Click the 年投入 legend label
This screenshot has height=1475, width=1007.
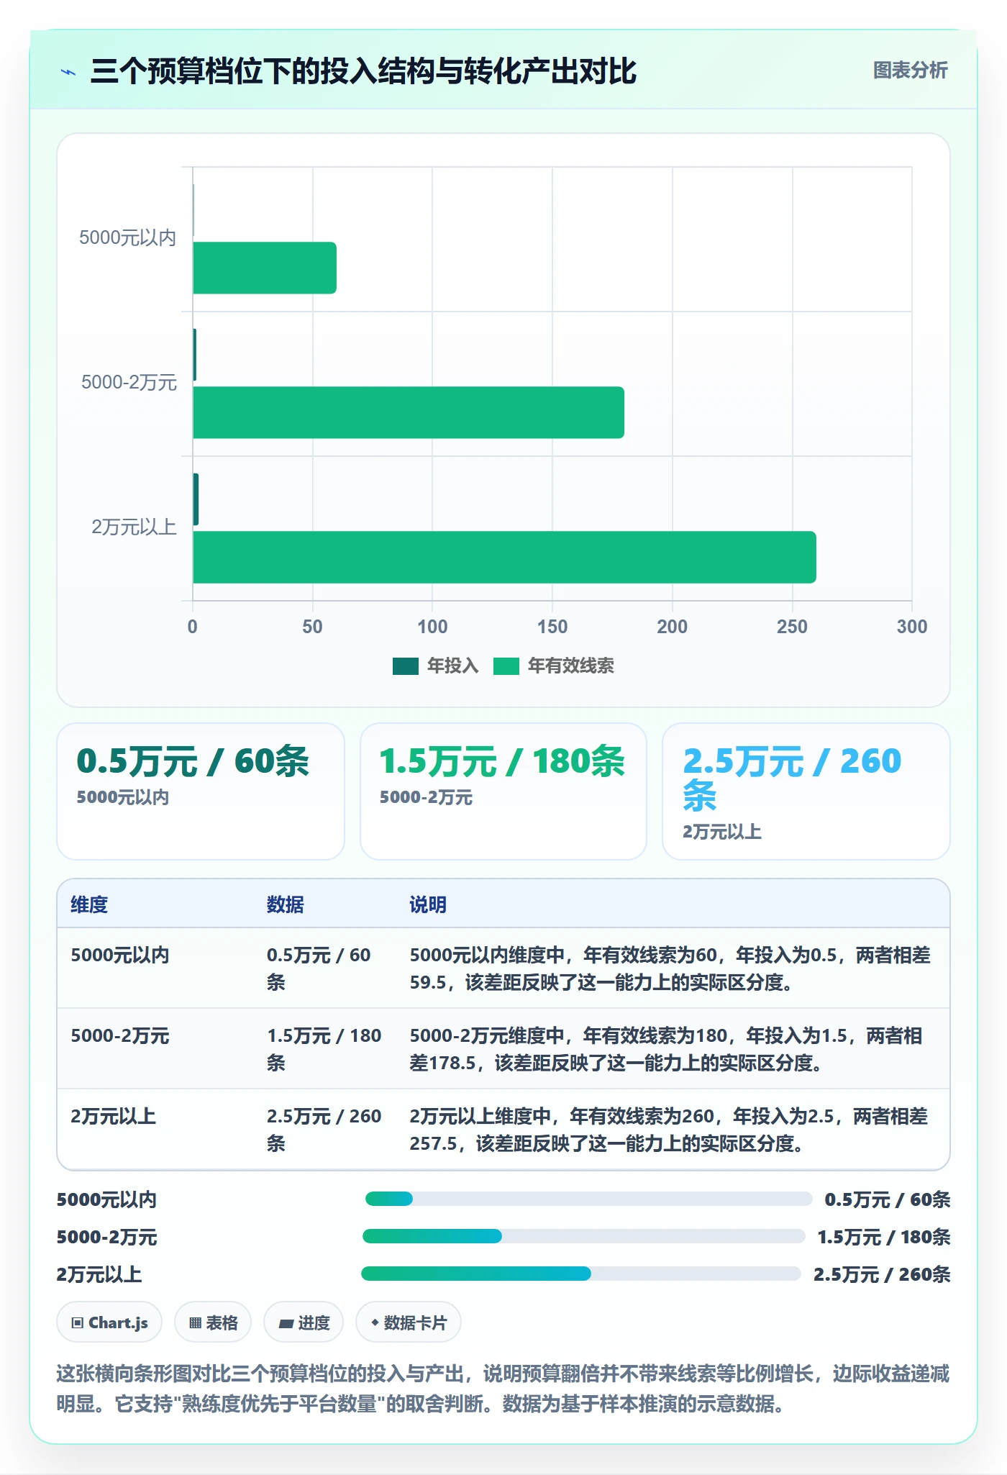coord(452,666)
